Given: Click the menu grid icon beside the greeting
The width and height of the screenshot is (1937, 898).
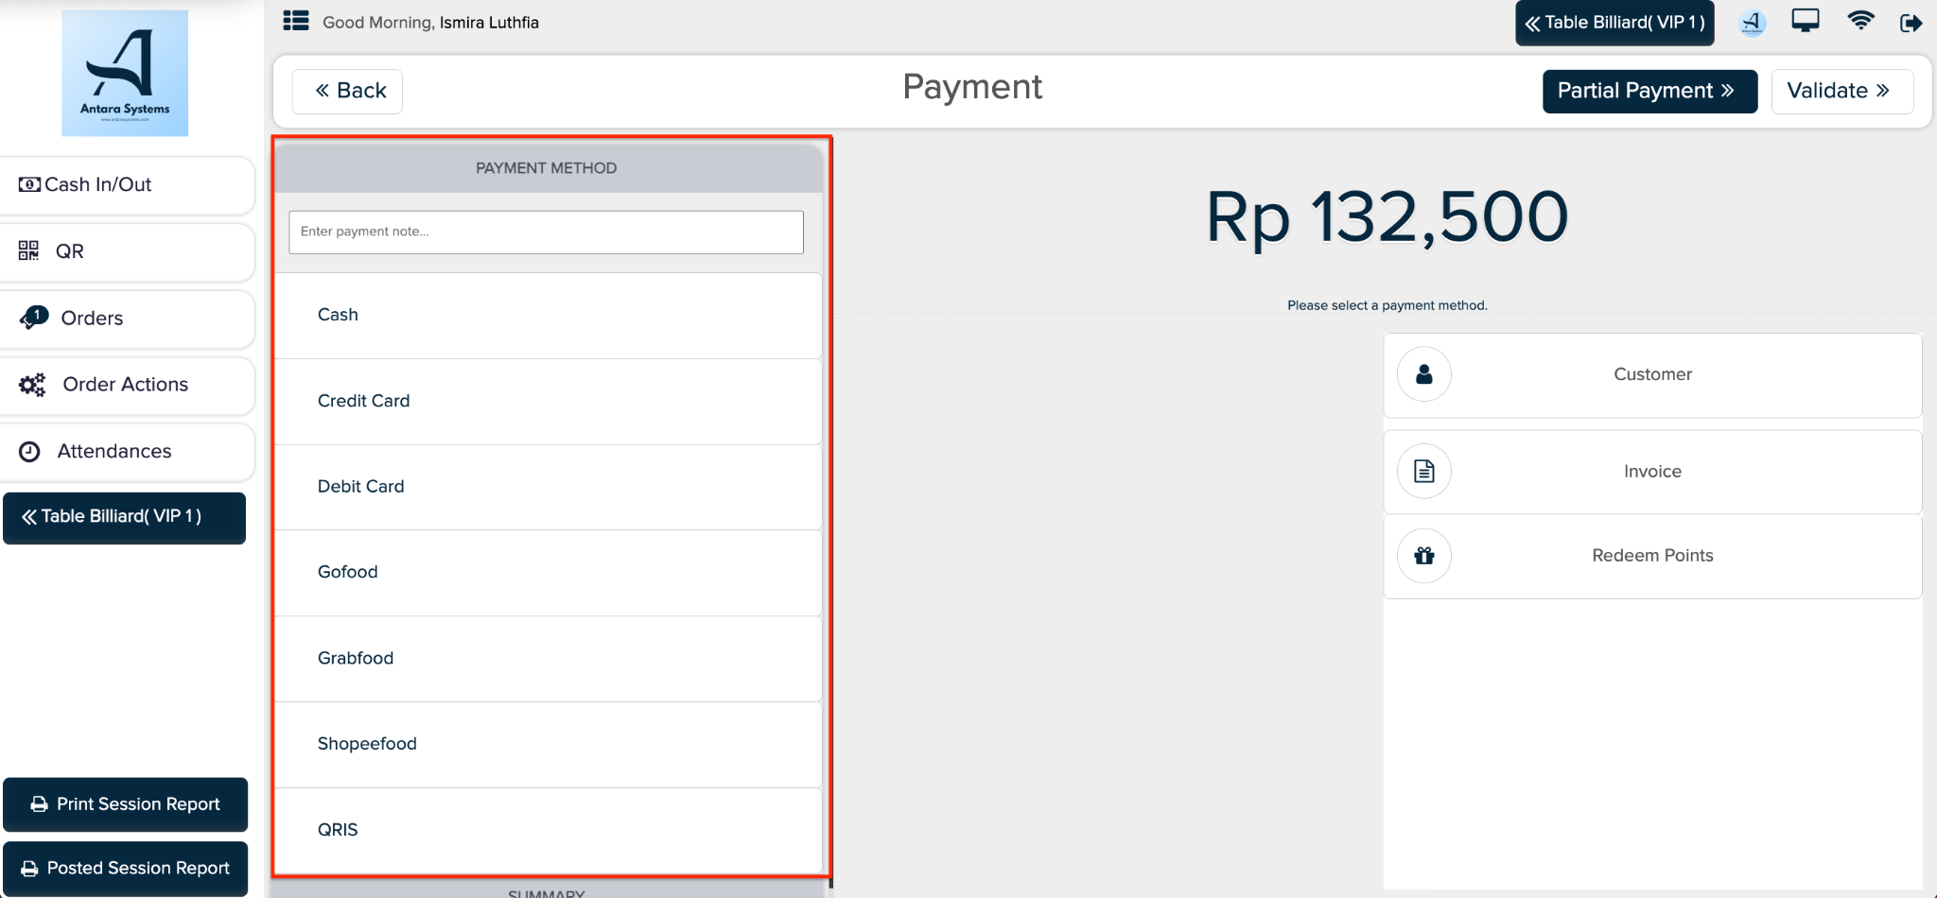Looking at the screenshot, I should click(296, 21).
